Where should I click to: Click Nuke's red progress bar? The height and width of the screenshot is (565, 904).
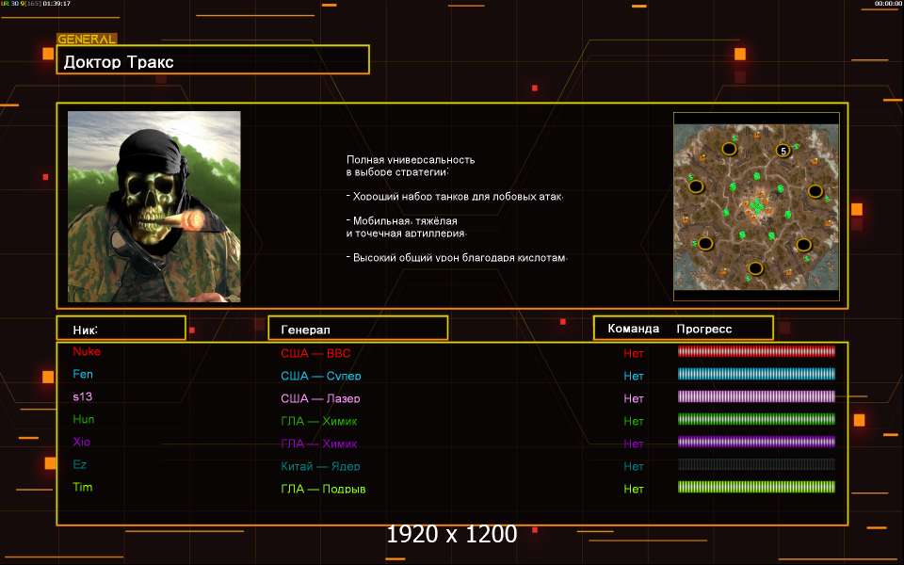tap(756, 351)
